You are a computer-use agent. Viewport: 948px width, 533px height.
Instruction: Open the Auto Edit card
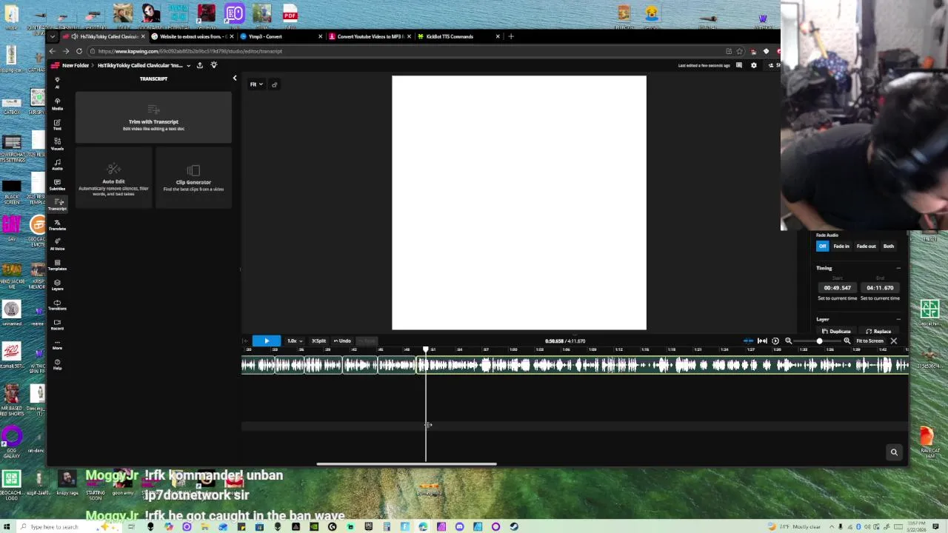(x=113, y=178)
